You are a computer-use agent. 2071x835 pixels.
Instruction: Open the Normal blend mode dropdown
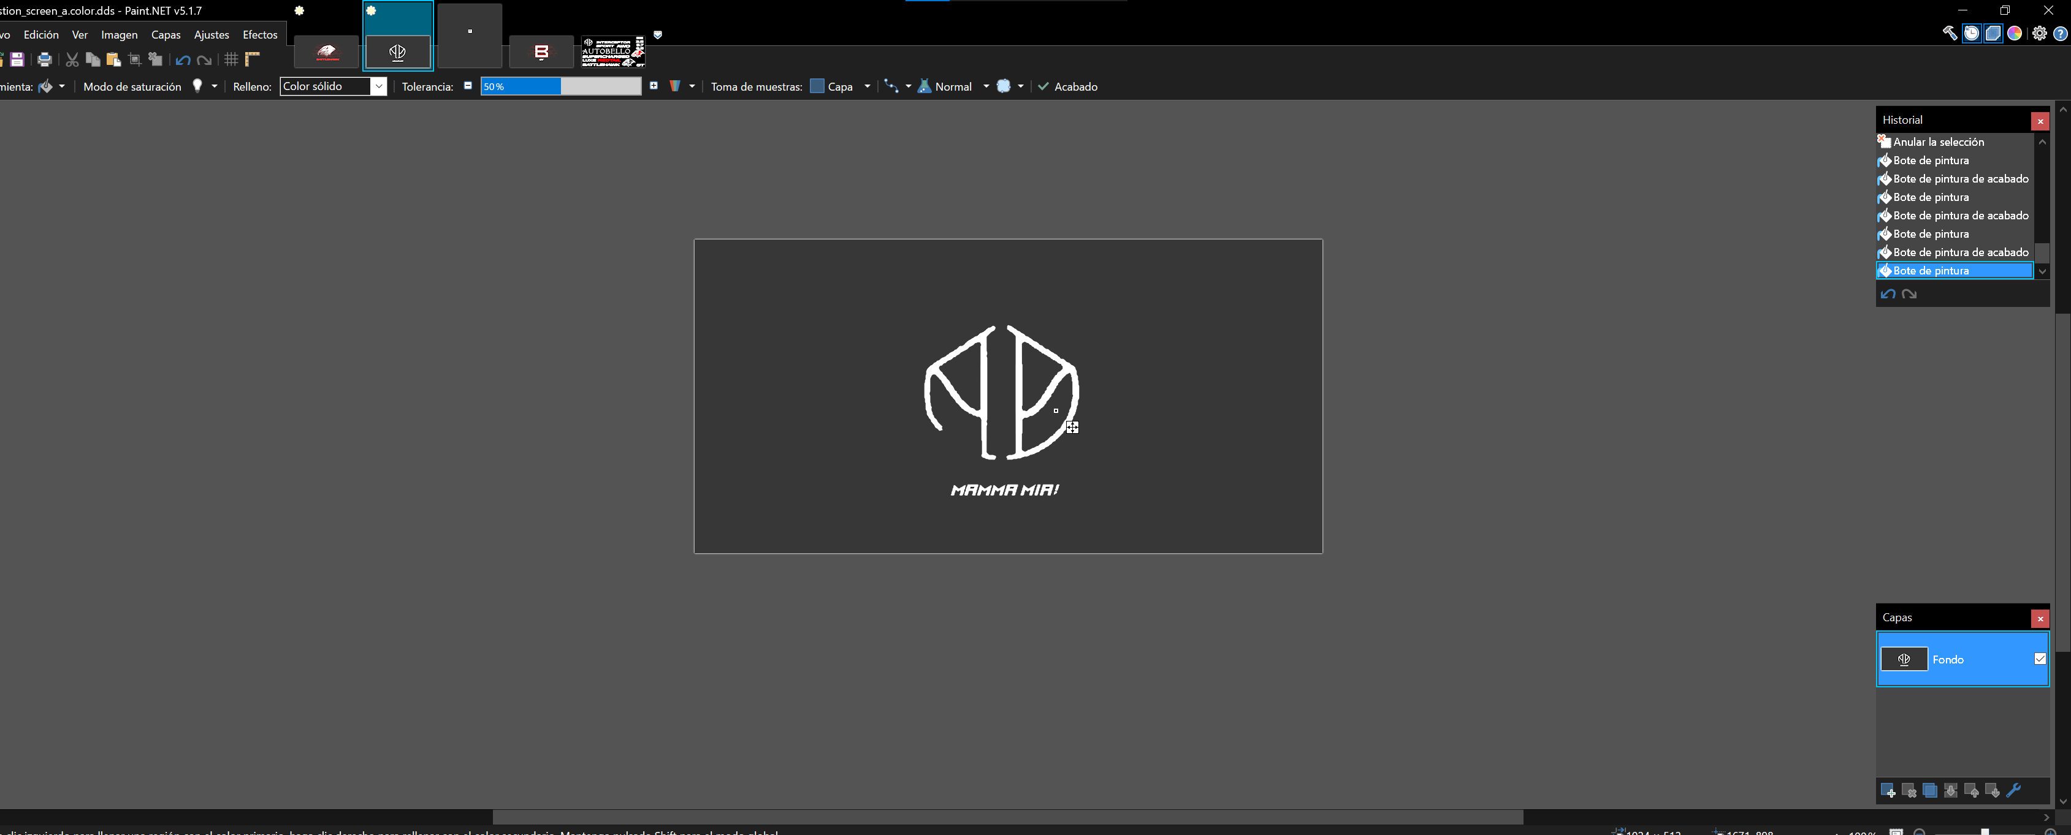953,86
